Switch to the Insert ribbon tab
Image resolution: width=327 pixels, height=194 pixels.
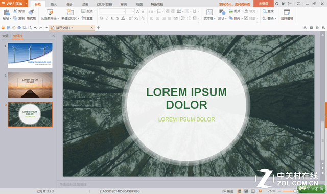[x=53, y=4]
